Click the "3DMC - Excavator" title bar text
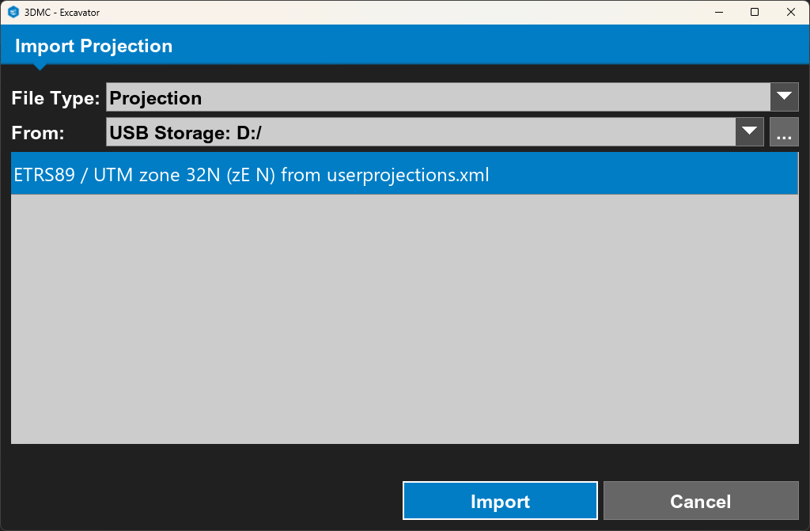 point(62,13)
